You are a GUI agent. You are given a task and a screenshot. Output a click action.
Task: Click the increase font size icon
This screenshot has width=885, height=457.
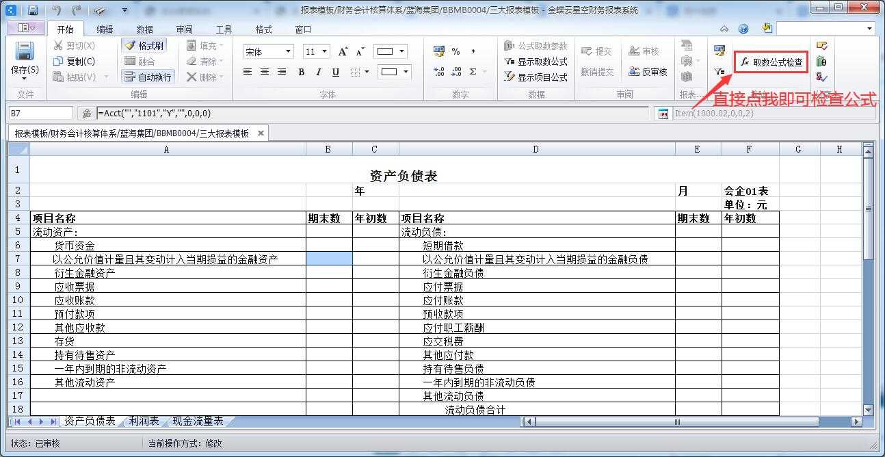click(343, 51)
